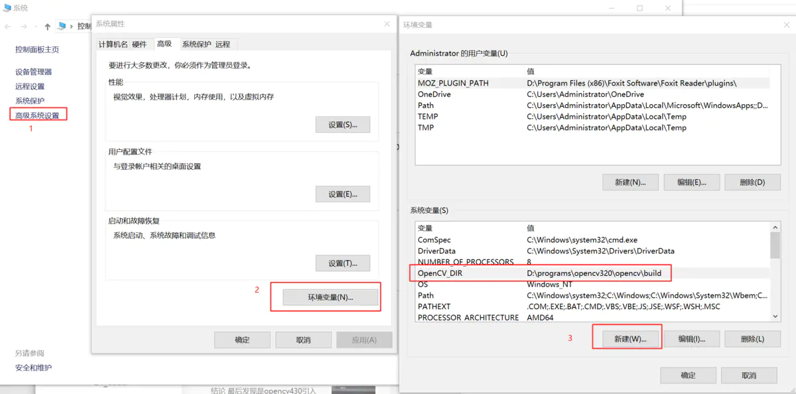Open 性能 settings via 设置(S) button
This screenshot has width=796, height=394.
[343, 124]
